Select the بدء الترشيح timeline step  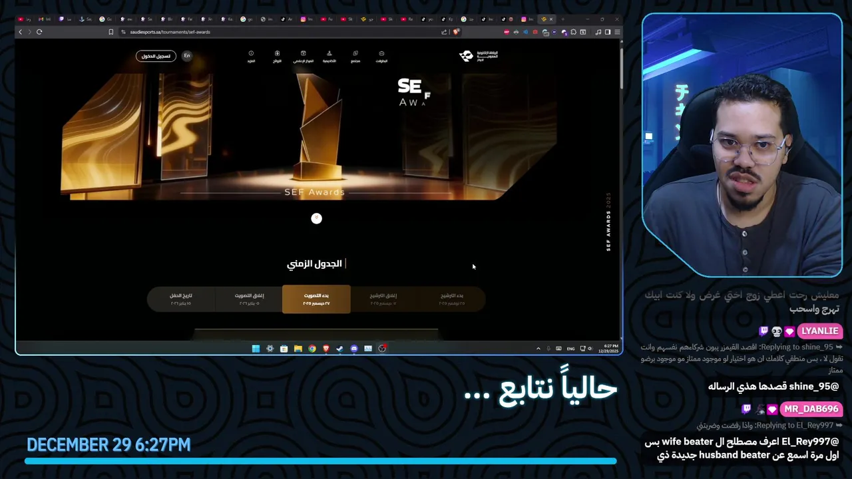452,299
